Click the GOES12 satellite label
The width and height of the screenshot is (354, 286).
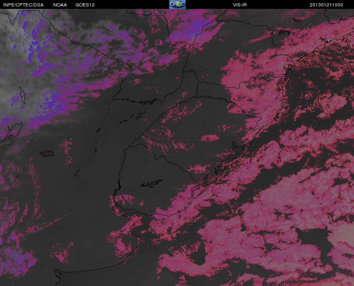(x=85, y=5)
